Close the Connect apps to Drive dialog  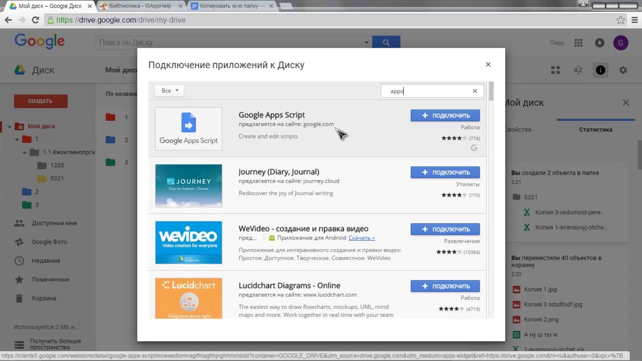click(x=488, y=64)
